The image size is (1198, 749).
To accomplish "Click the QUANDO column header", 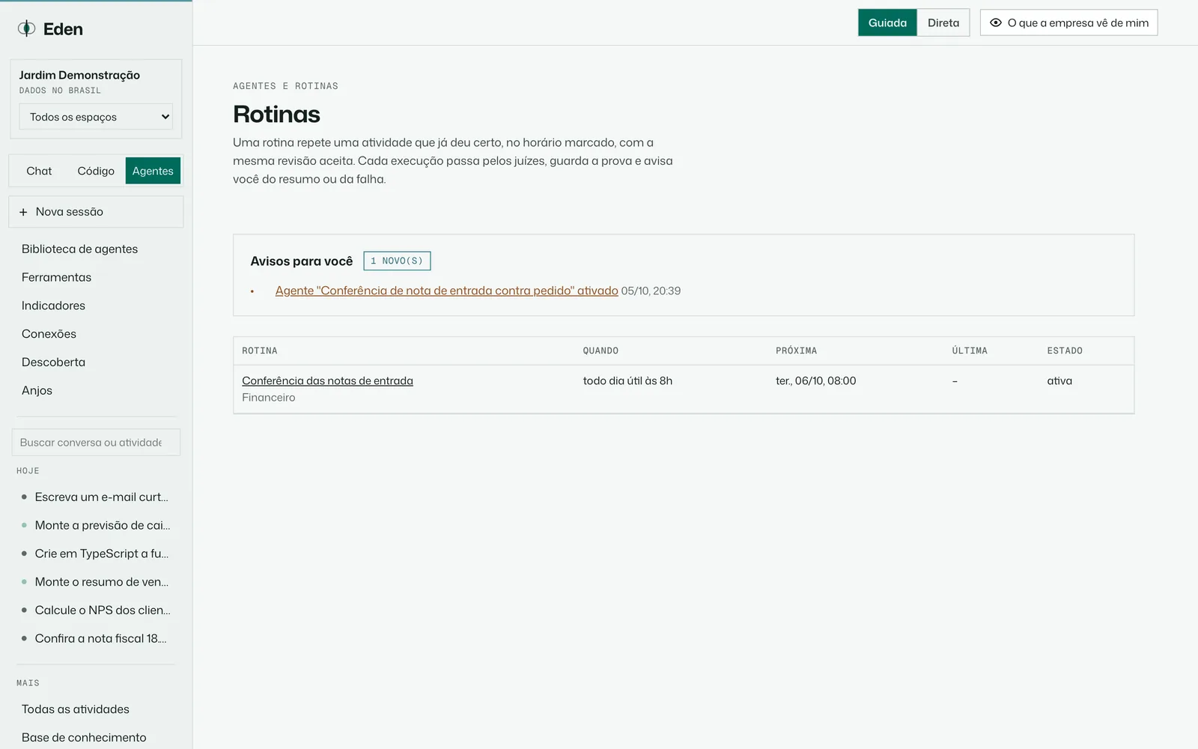I will coord(600,351).
